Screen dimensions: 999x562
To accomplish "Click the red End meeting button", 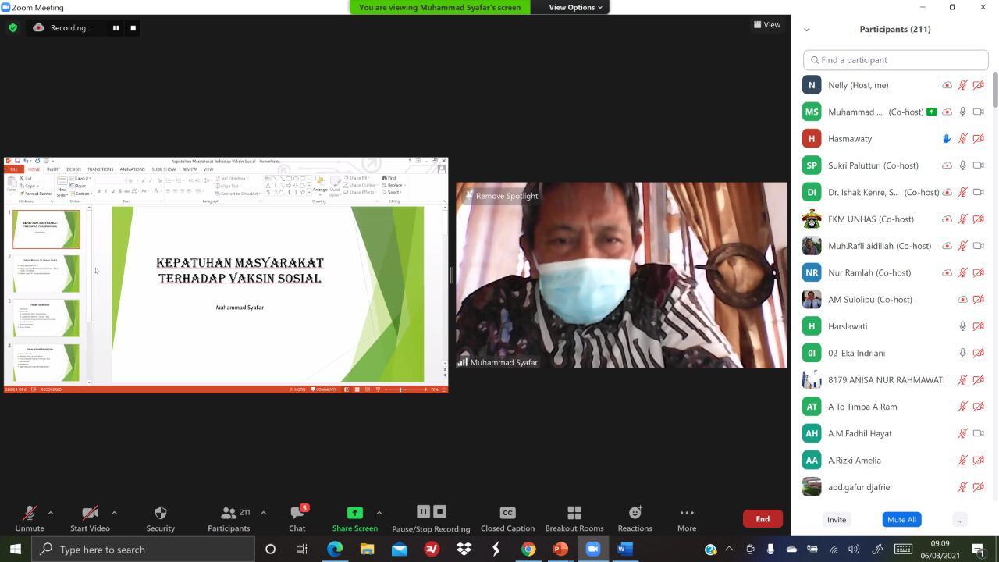I will tap(763, 519).
